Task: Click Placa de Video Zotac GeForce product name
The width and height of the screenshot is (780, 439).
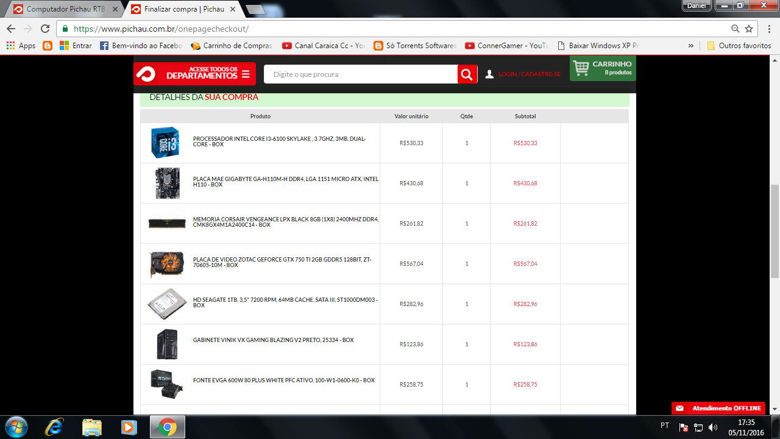Action: pyautogui.click(x=282, y=262)
